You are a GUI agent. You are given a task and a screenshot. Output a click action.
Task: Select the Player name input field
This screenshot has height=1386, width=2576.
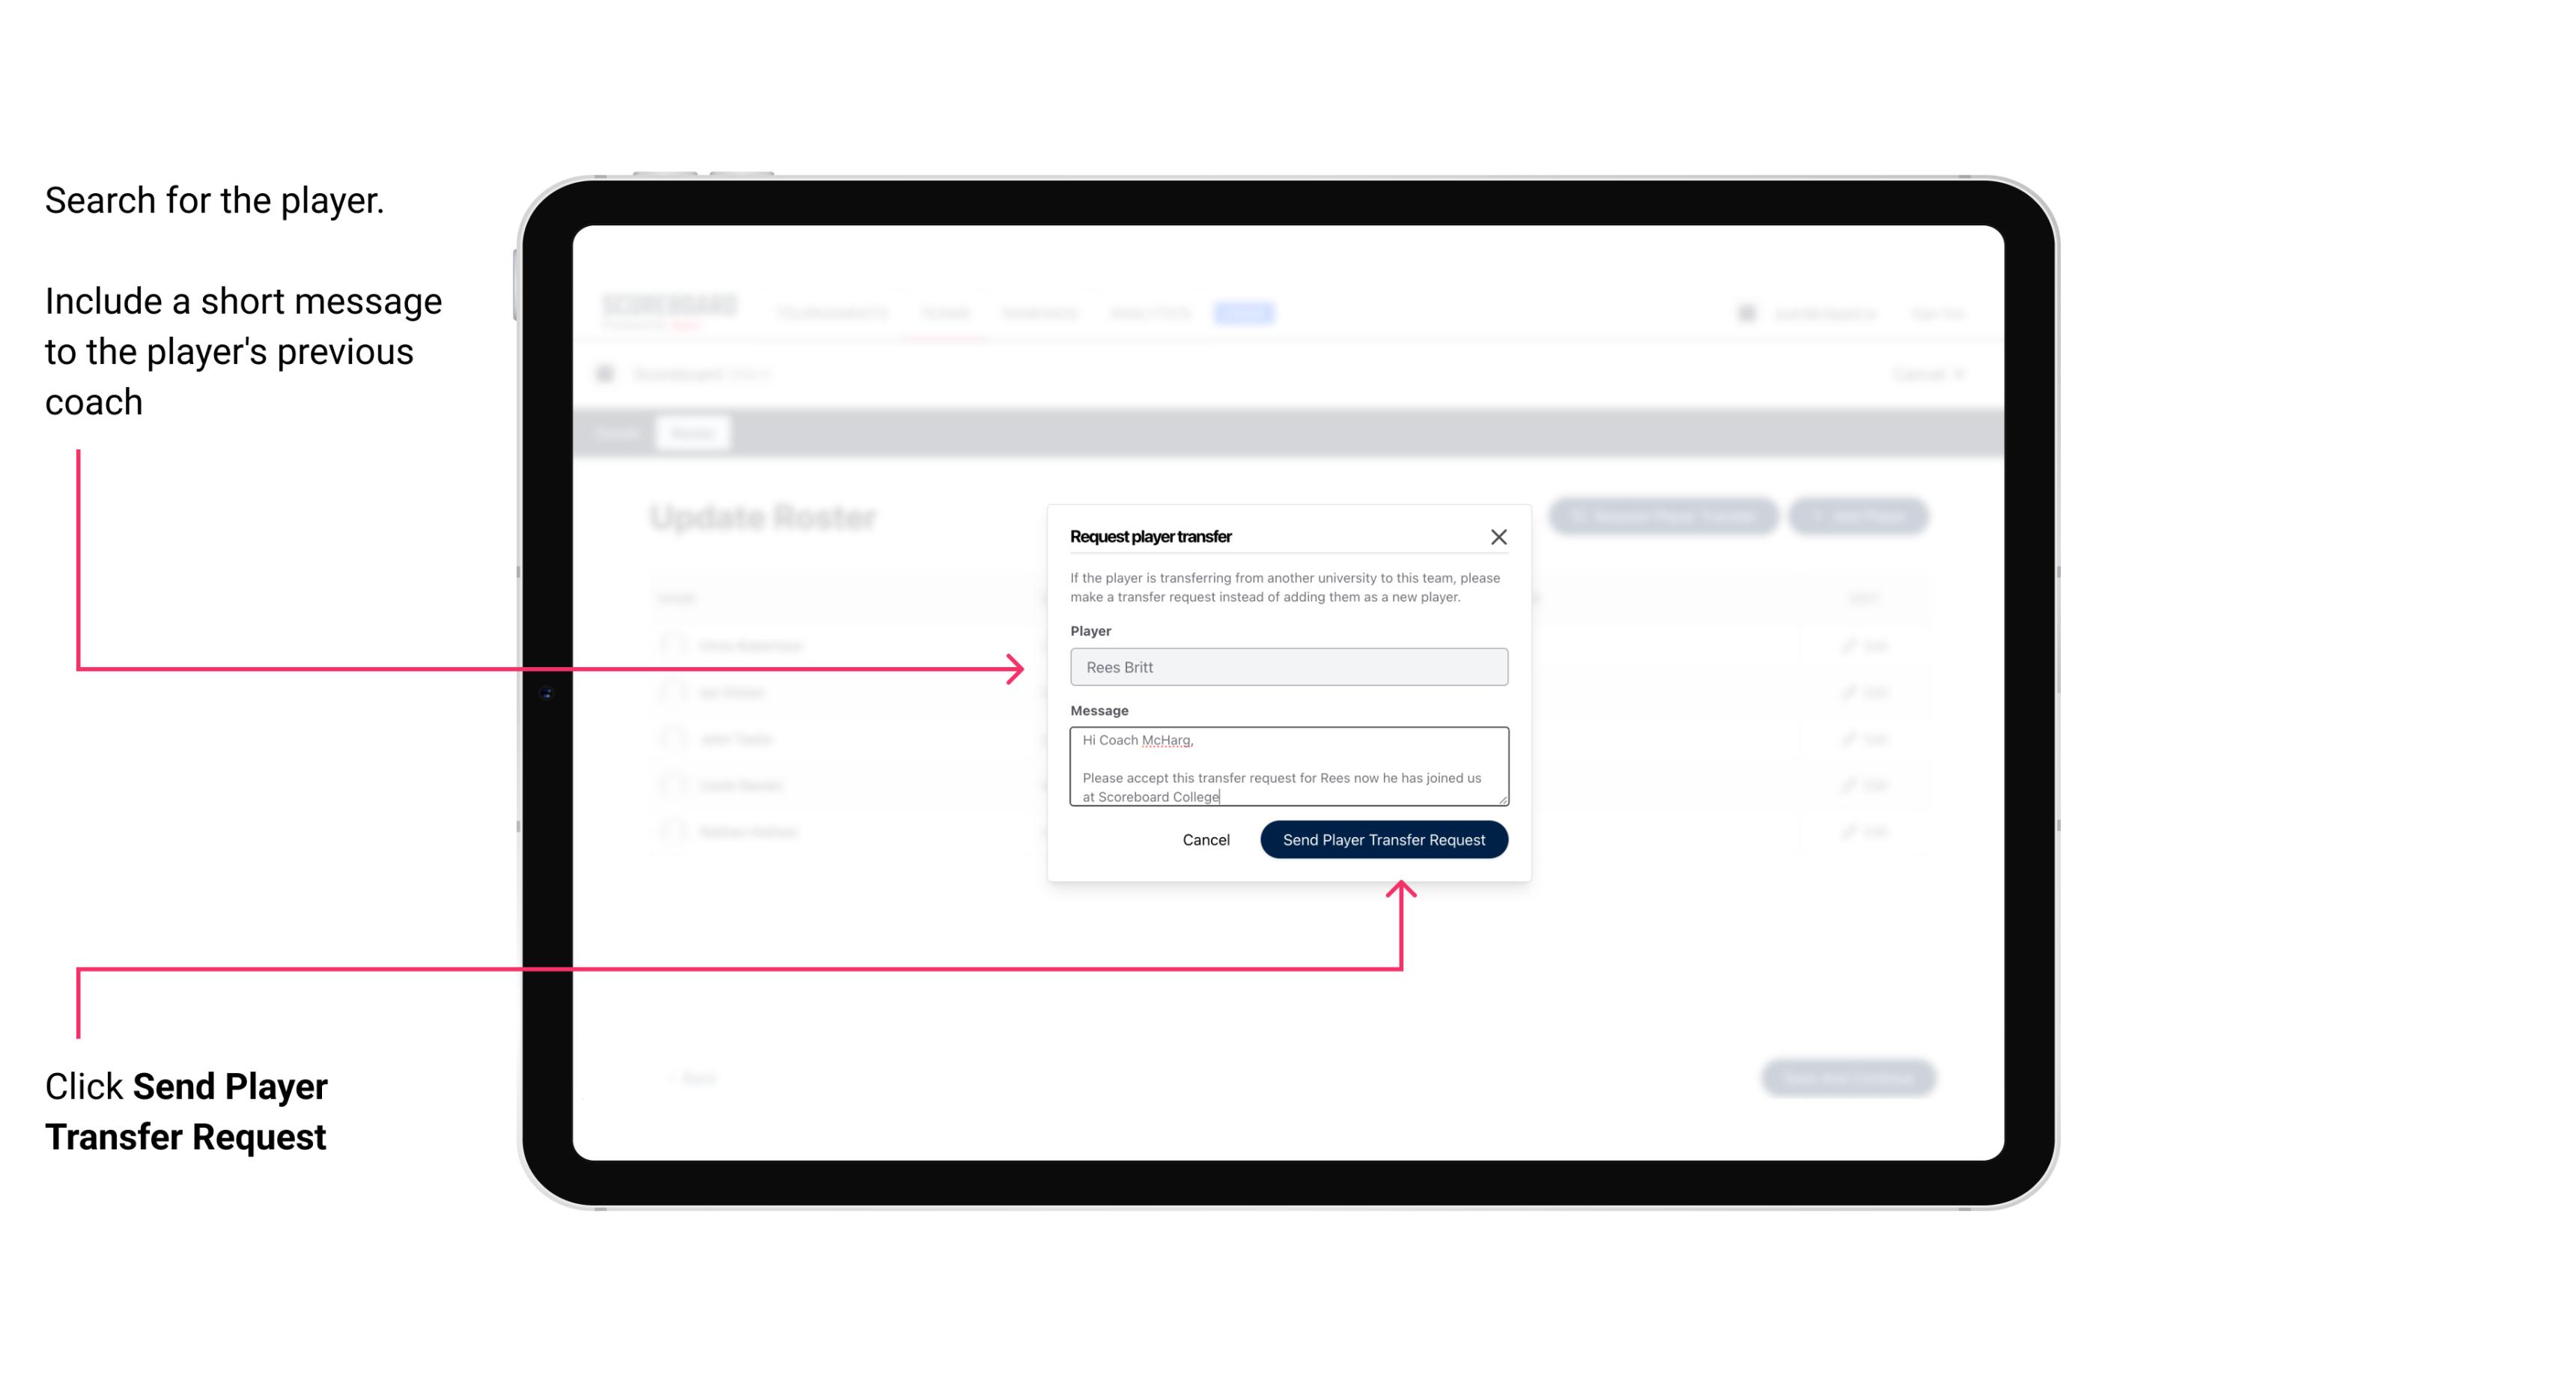pyautogui.click(x=1286, y=667)
